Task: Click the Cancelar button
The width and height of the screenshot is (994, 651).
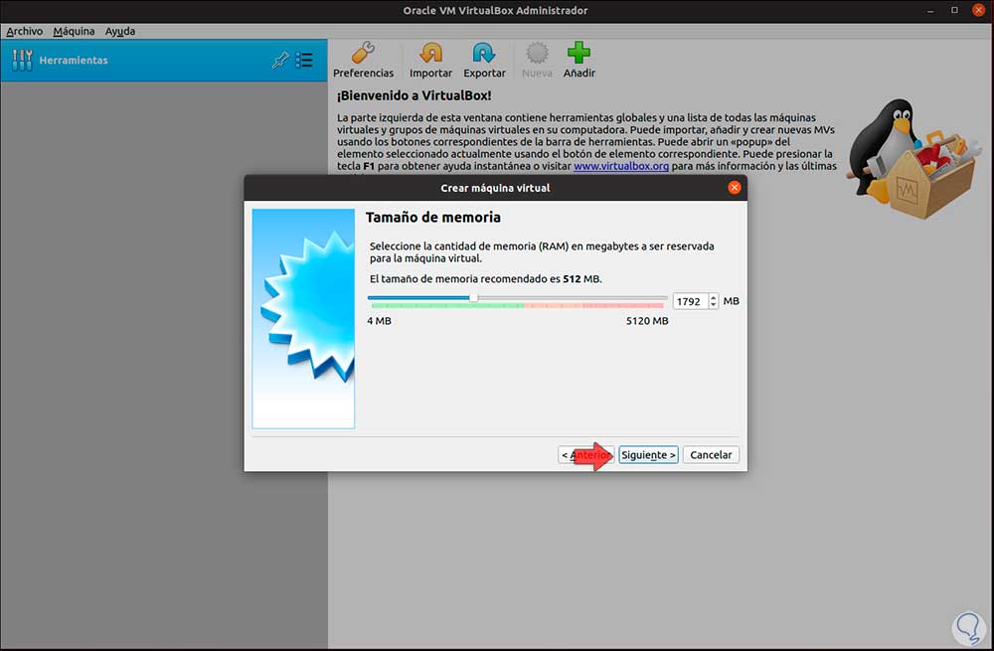Action: point(711,454)
